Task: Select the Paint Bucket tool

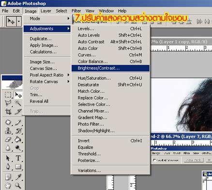Action: 18,139
